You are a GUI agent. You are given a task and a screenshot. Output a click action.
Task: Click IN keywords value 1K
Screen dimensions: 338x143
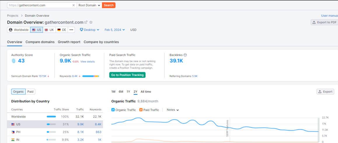click(99, 140)
